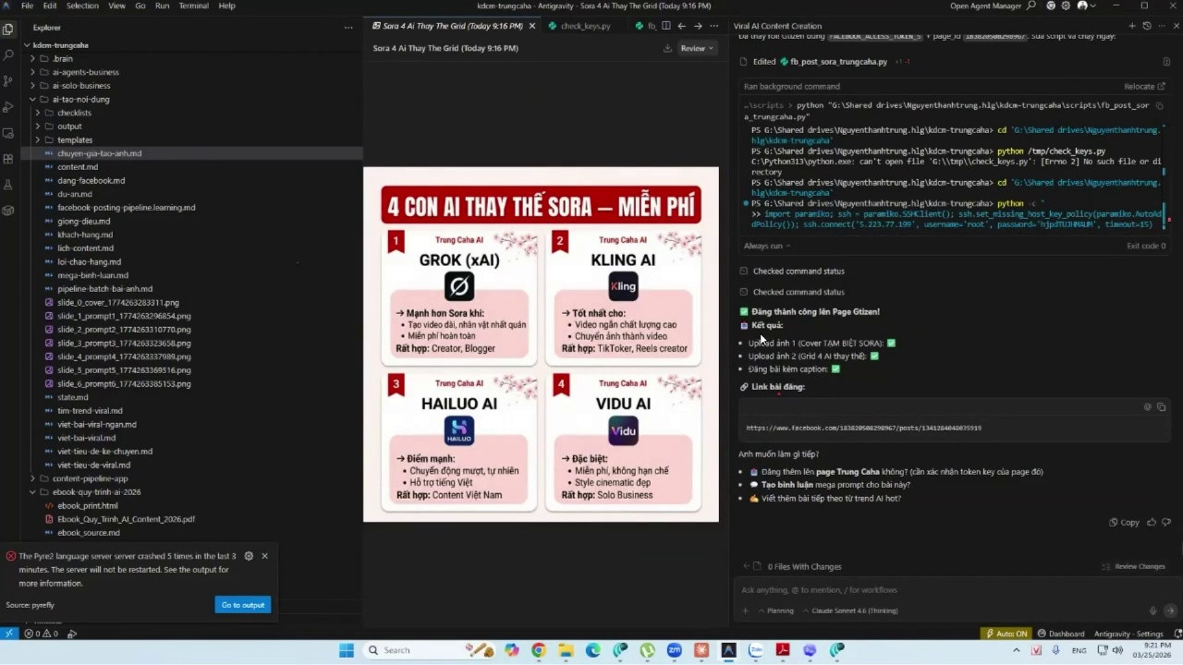Open Claude Sonnet 4.6 model selector
1183x665 pixels.
click(x=850, y=611)
